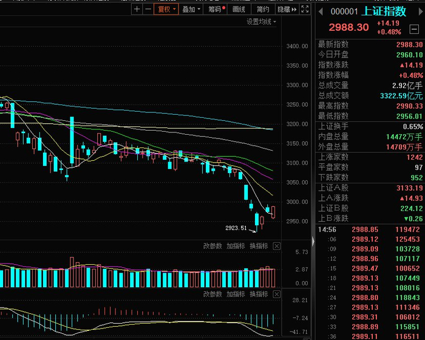425x340 pixels.
Task: Click 指数涨幅 value +0.48%
Action: point(410,75)
